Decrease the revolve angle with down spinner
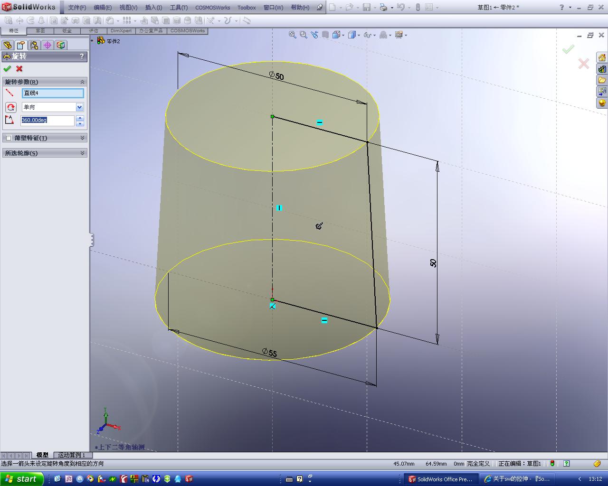The width and height of the screenshot is (608, 486). tap(80, 123)
